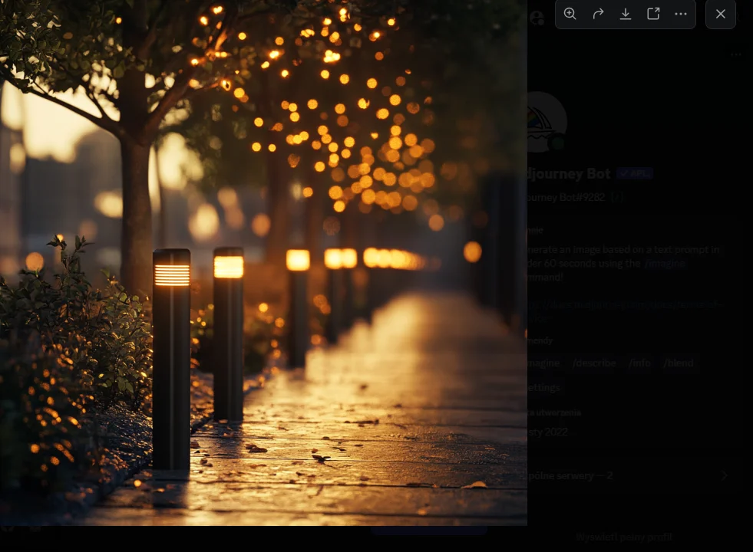Click the enlarged street lamps image
The height and width of the screenshot is (552, 753).
pos(263,263)
